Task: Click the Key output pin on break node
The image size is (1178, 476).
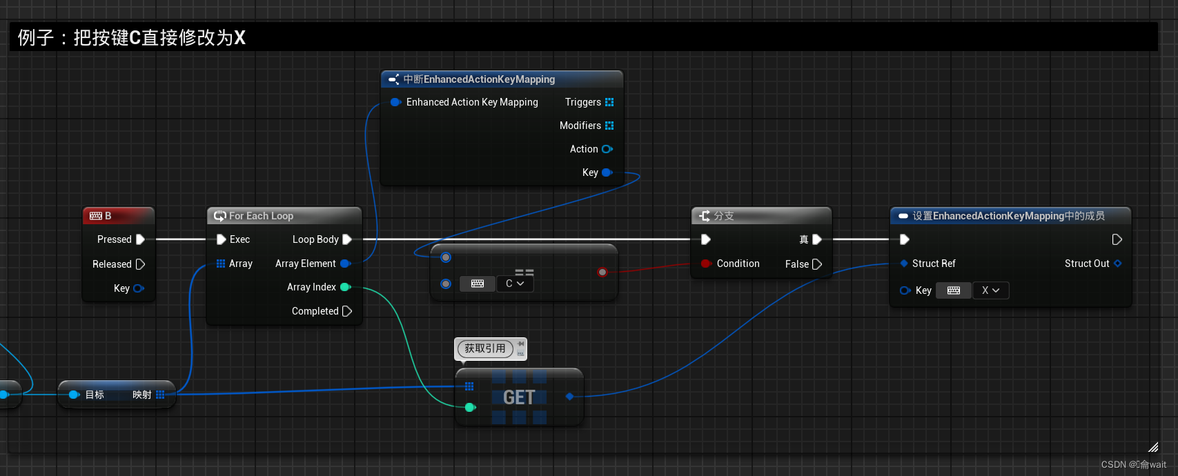Action: tap(607, 172)
